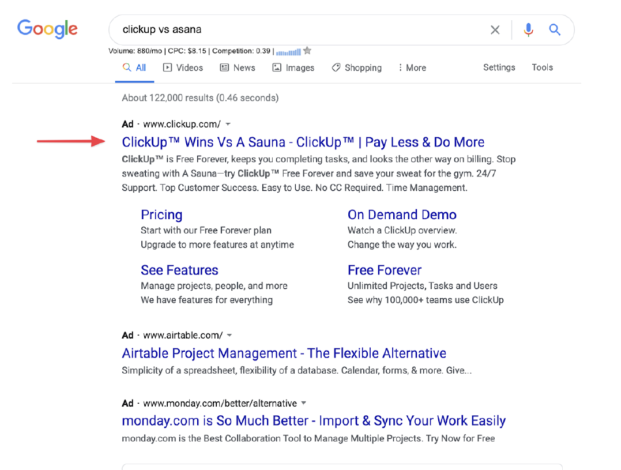Click the Unlimited Projects, Tasks and Users text
The image size is (621, 470).
point(422,286)
